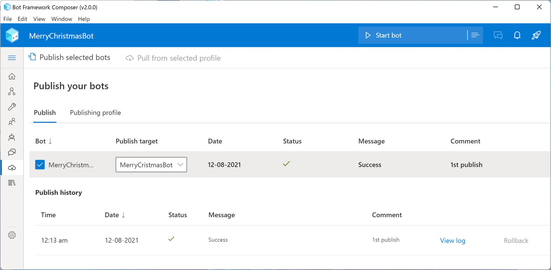Open the Create dialogs flow icon

[x=12, y=92]
